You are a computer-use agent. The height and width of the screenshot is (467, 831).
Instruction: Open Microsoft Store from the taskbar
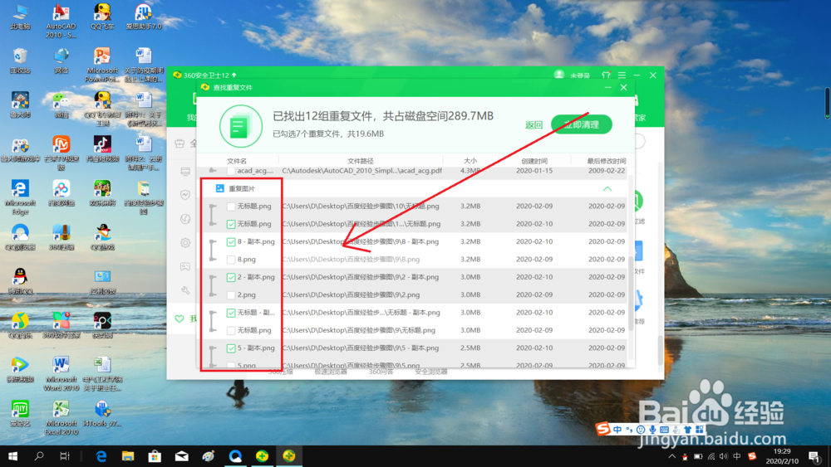(x=155, y=456)
